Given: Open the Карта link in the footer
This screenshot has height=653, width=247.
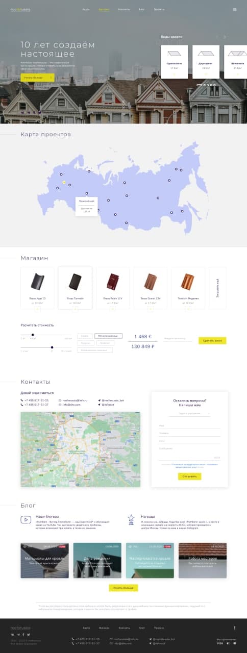Looking at the screenshot, I should pyautogui.click(x=86, y=628).
